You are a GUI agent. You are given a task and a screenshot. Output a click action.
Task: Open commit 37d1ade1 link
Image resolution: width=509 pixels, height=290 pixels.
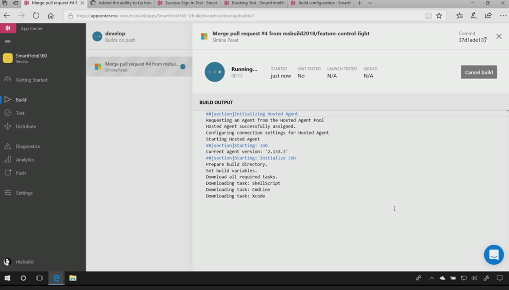472,40
